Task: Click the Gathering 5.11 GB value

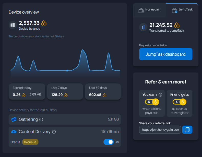Action: [113, 119]
